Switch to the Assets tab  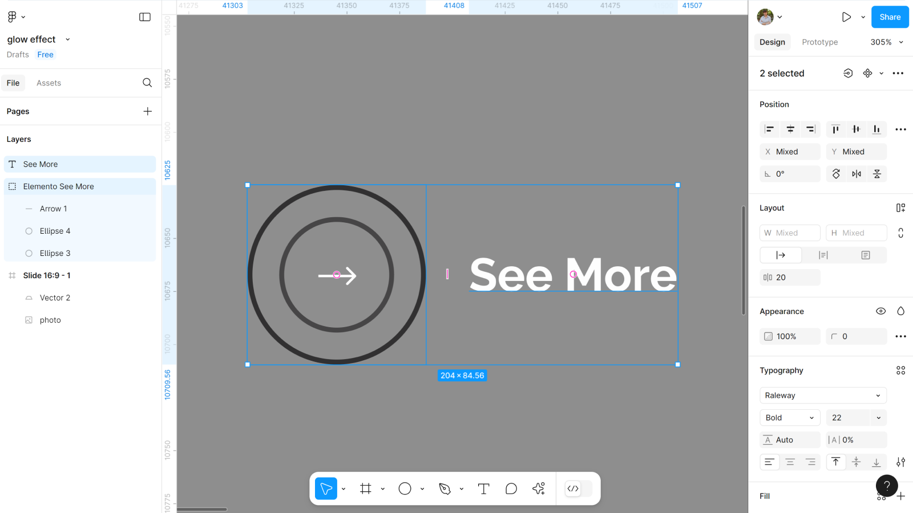click(49, 83)
